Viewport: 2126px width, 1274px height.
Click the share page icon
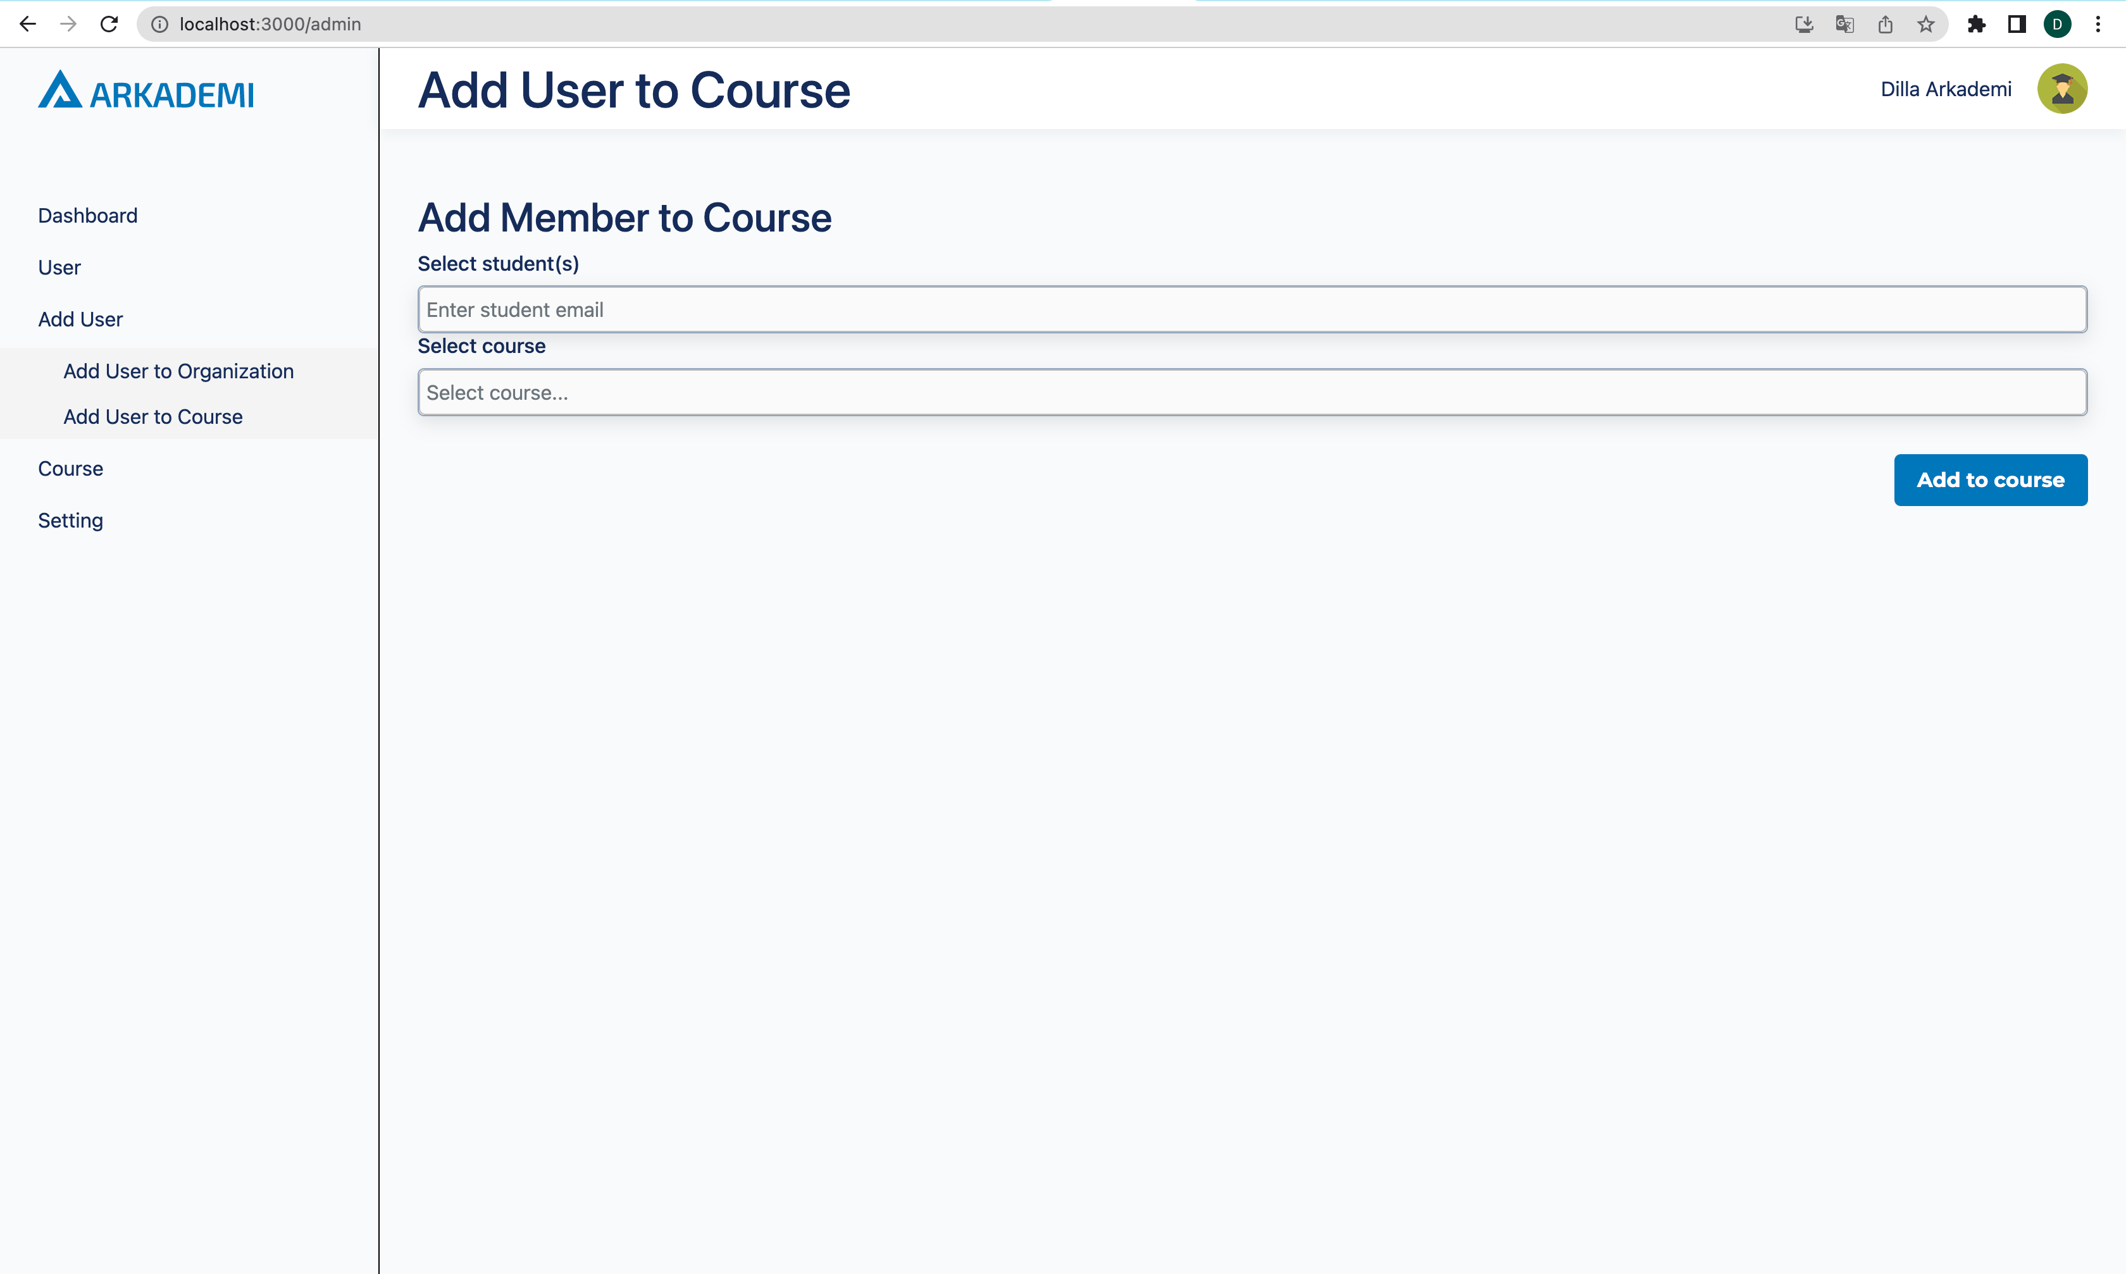(1885, 24)
